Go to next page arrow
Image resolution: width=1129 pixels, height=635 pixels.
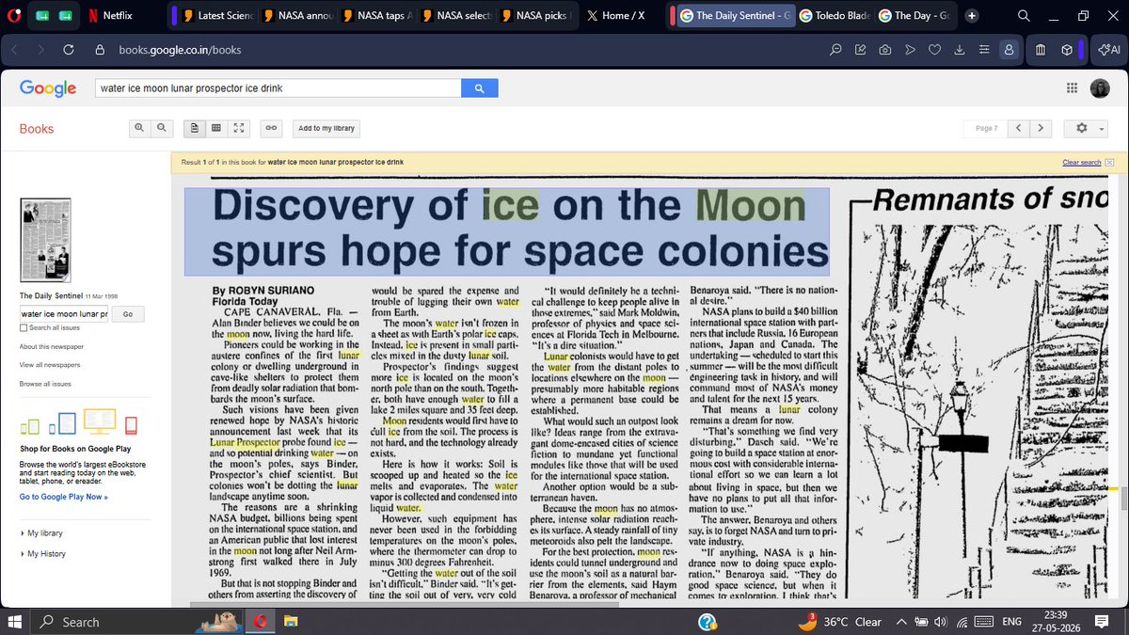coord(1040,128)
